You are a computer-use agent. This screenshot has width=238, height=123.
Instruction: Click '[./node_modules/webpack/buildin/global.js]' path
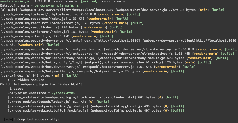click(48, 106)
